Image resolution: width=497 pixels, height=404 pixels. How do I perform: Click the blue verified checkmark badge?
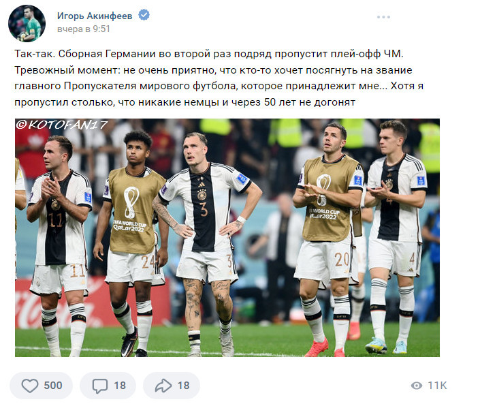[x=144, y=15]
